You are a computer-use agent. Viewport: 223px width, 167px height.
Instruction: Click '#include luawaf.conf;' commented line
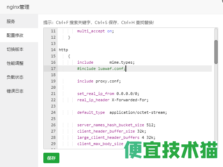click(x=101, y=69)
